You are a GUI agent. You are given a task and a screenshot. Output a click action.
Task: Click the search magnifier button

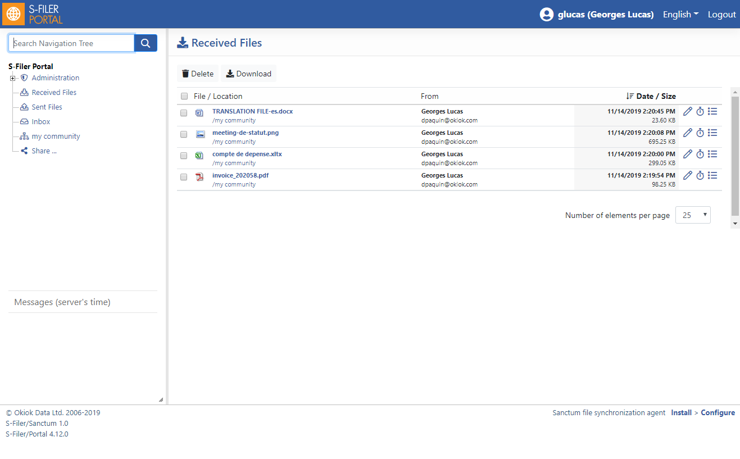point(146,43)
